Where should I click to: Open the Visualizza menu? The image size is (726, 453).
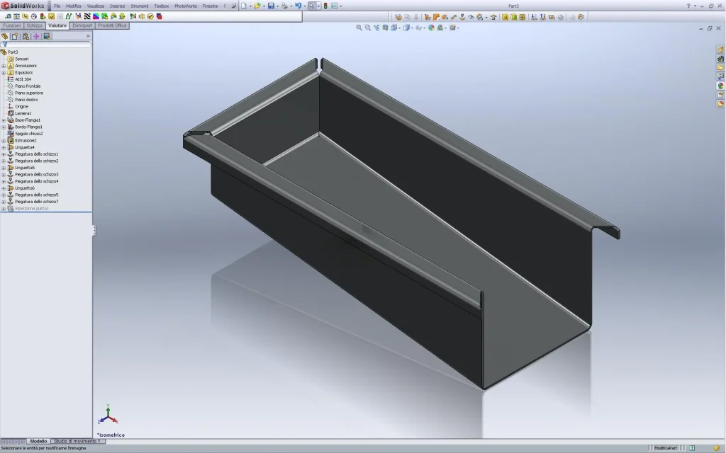(96, 6)
